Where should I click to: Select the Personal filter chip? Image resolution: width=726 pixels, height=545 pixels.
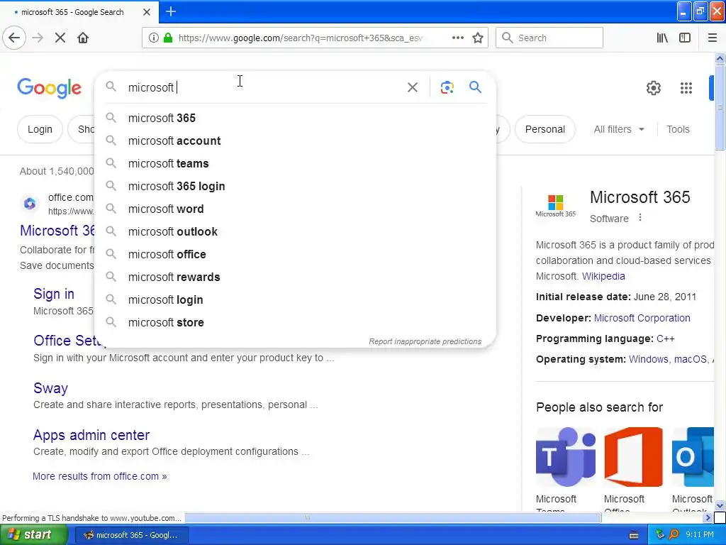tap(544, 129)
